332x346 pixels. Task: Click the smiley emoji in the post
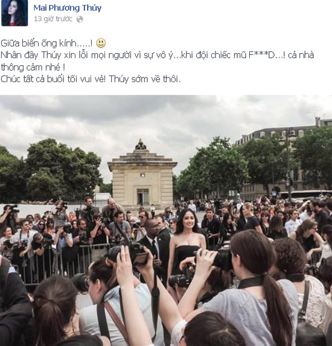tap(101, 43)
